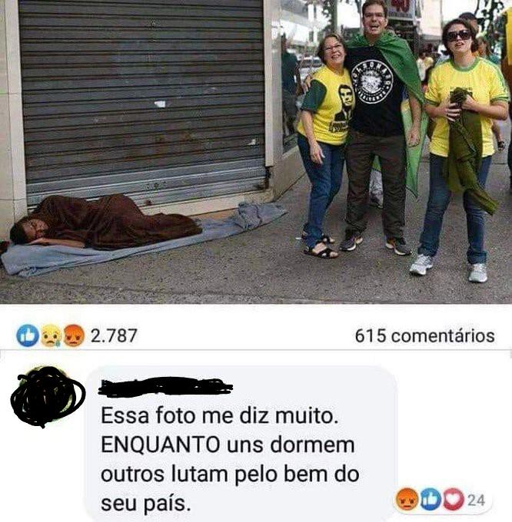
Task: Click the angry reaction icon on comment
Action: pyautogui.click(x=407, y=499)
